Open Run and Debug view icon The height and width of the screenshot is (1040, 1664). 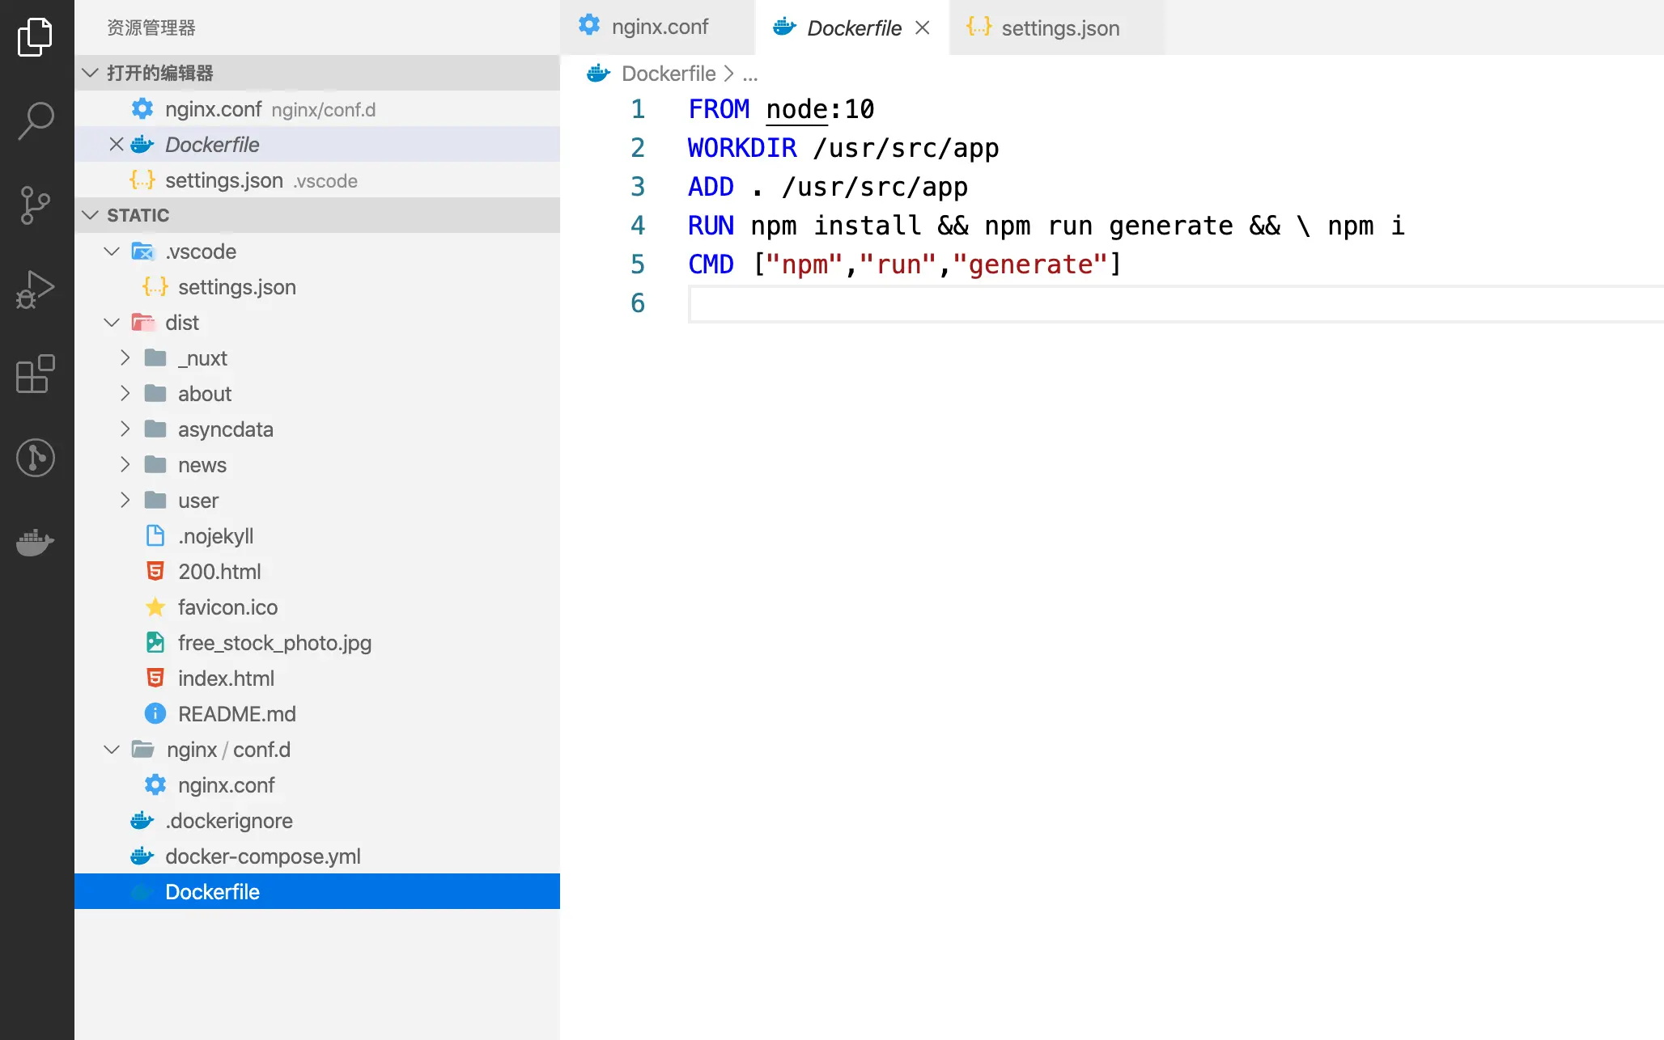pos(36,290)
